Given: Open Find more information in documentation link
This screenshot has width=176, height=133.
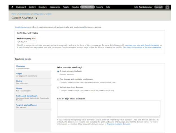Looking at the screenshot, I should coord(142,47).
